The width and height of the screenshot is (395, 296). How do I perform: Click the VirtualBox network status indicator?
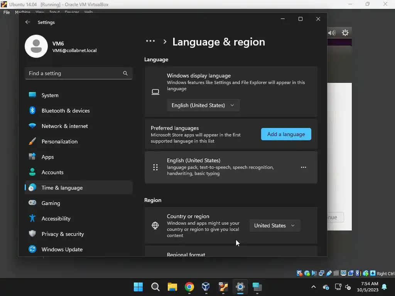[321, 273]
